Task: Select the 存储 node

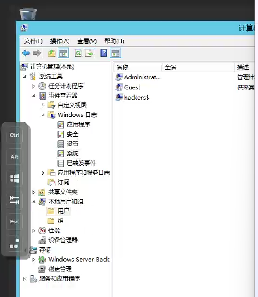Action: (x=41, y=250)
